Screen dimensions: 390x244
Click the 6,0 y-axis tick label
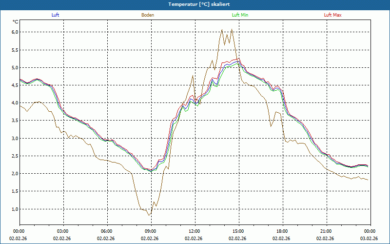click(15, 32)
